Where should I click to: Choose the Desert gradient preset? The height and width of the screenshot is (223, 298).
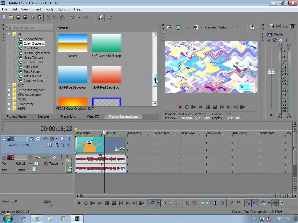[x=72, y=43]
